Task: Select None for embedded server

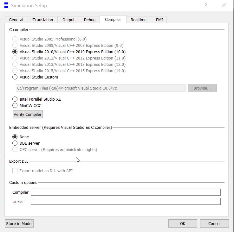Action: tap(21, 137)
